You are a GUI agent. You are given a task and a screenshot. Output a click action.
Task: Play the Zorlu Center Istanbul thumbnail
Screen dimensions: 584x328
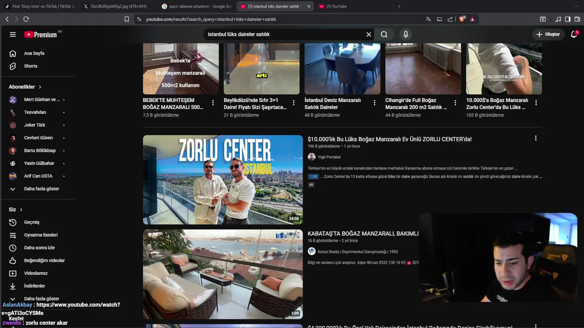223,179
